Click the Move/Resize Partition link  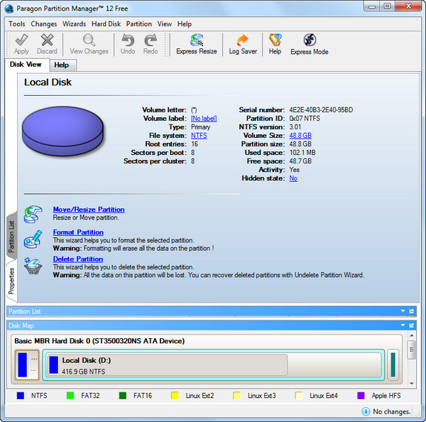tap(89, 210)
